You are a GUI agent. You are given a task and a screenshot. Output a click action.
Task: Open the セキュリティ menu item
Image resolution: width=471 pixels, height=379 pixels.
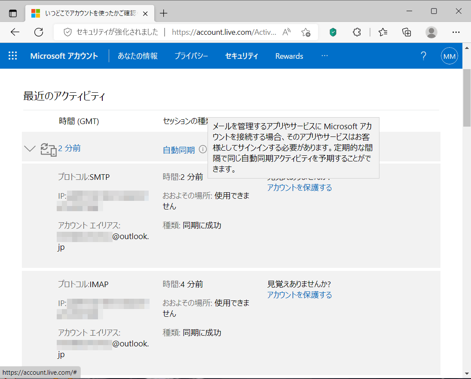tap(242, 56)
